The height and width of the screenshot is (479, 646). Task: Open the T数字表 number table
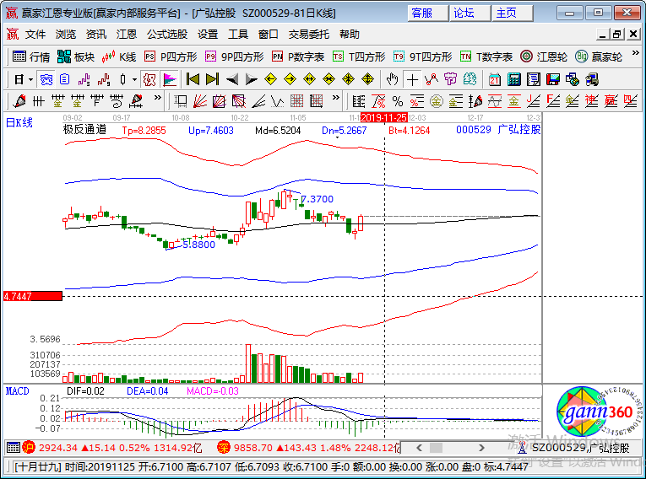(x=486, y=57)
